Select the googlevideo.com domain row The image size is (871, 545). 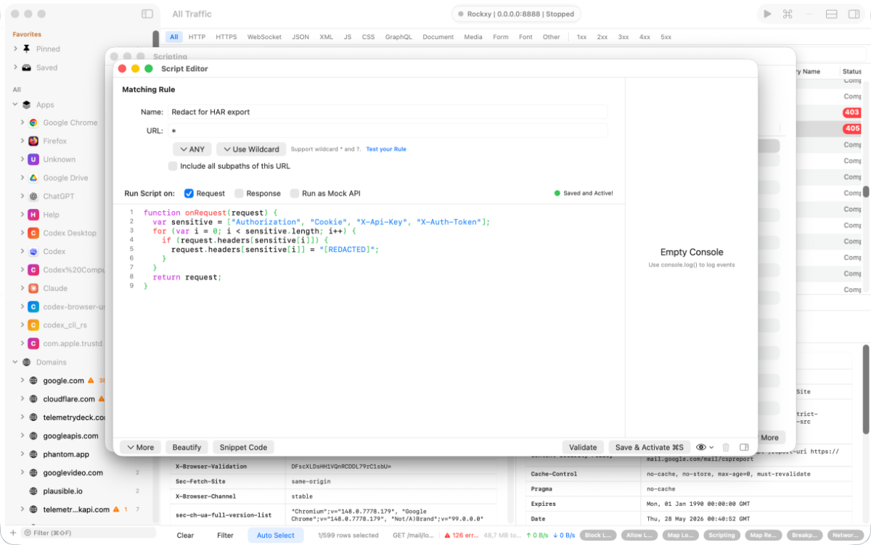click(80, 472)
